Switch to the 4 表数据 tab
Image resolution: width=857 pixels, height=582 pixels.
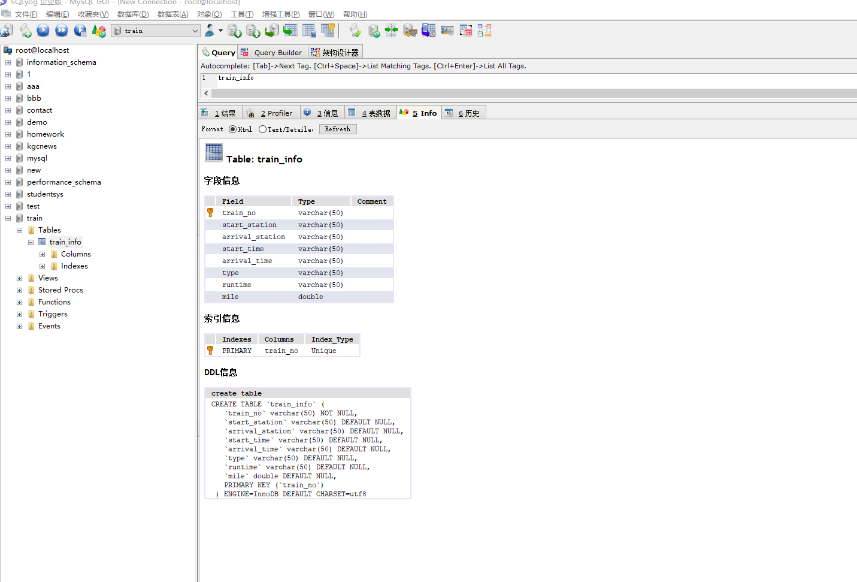370,113
